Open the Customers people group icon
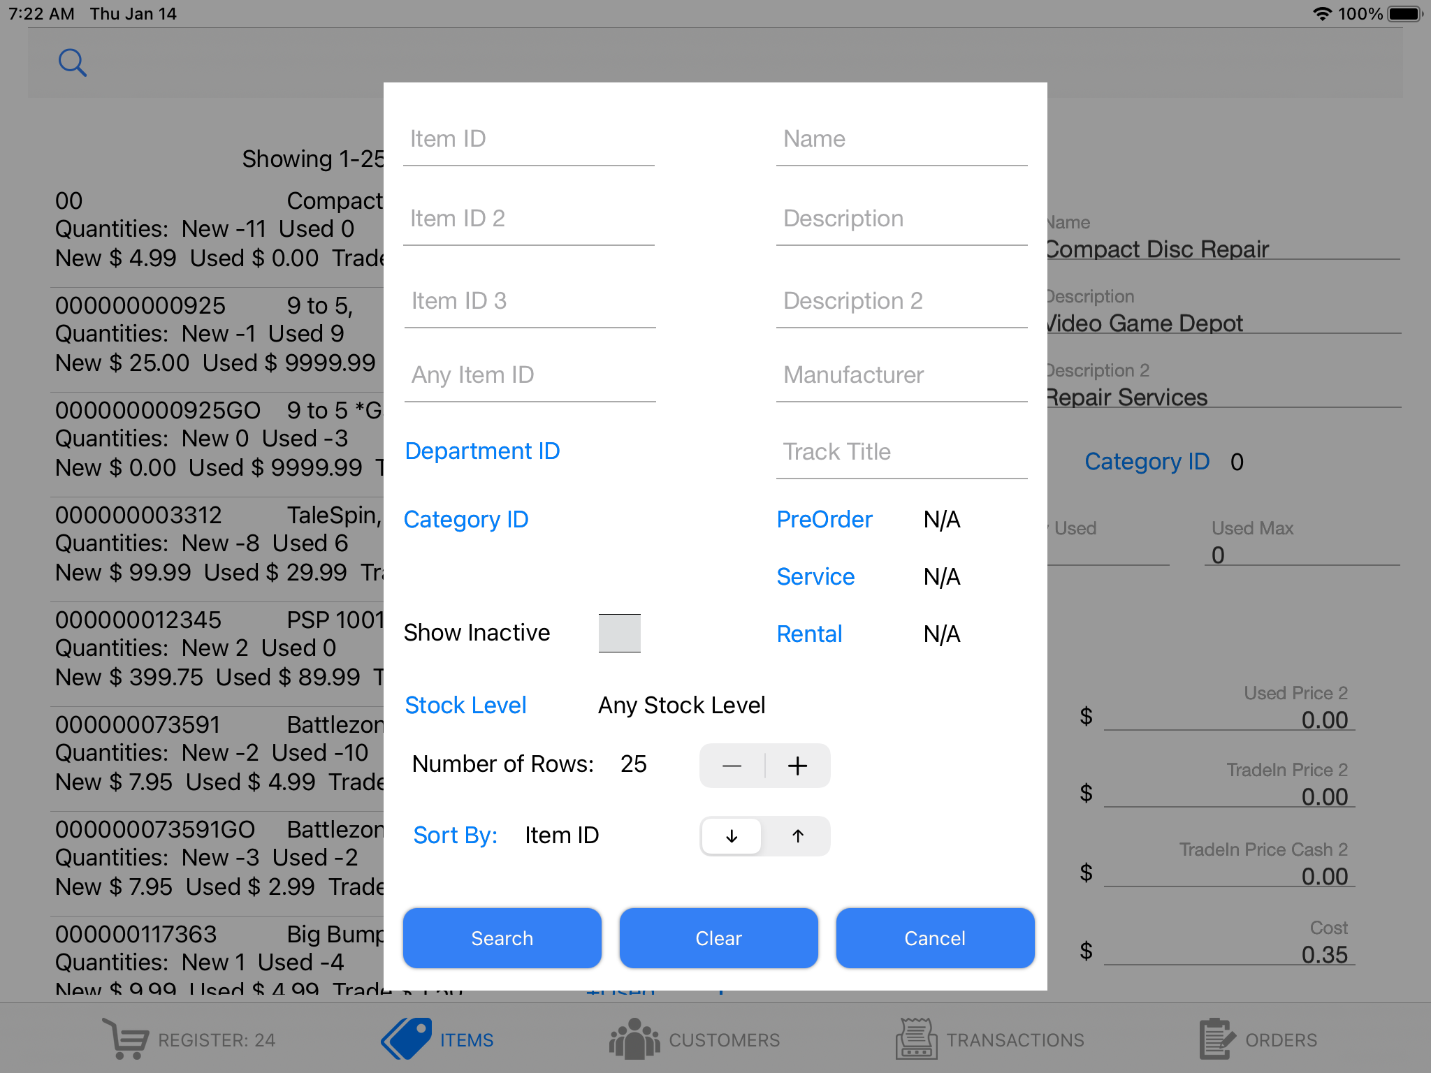 (x=634, y=1038)
